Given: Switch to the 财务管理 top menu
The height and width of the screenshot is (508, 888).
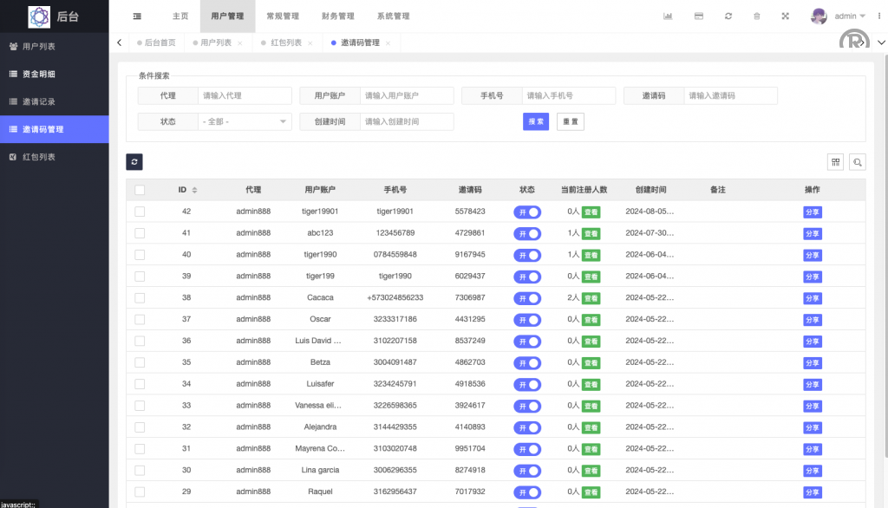Looking at the screenshot, I should pyautogui.click(x=337, y=16).
